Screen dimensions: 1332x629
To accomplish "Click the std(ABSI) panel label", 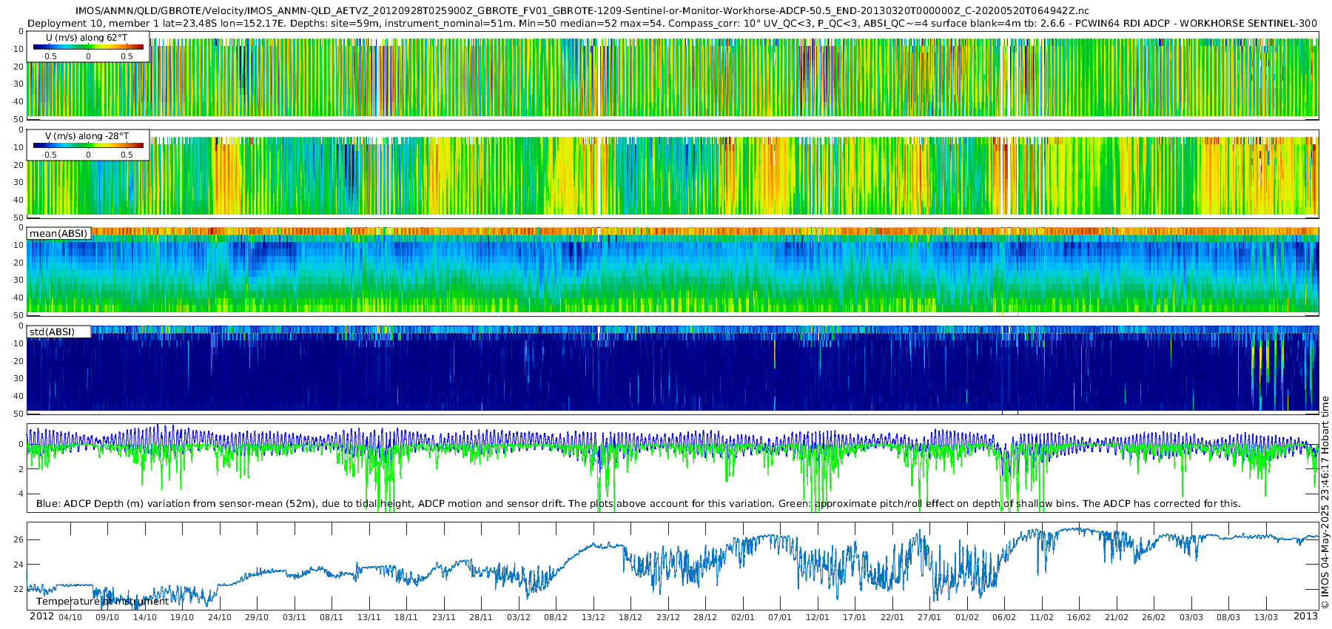I will pos(52,332).
